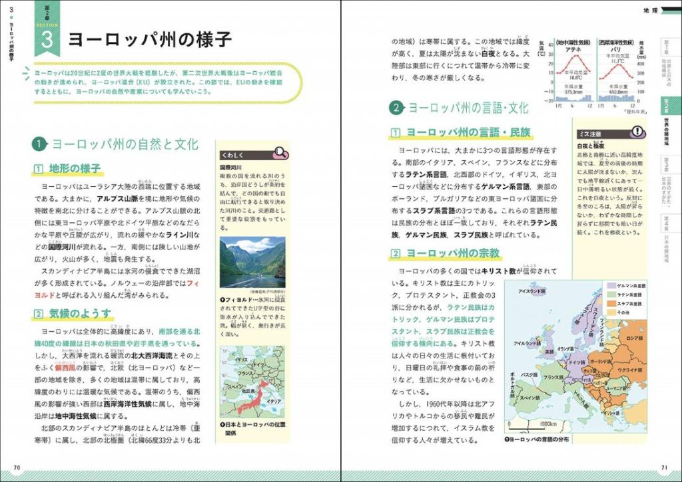Select the ラテン系言語 green legend swatch
The height and width of the screenshot is (482, 682).
pos(611,294)
